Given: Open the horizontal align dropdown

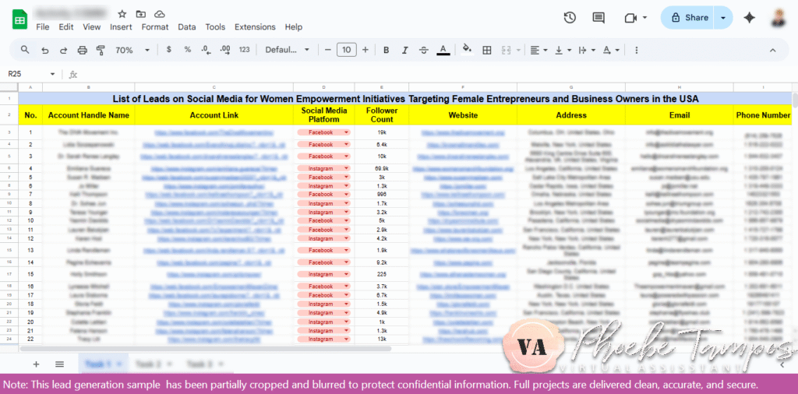Looking at the screenshot, I should pyautogui.click(x=538, y=50).
